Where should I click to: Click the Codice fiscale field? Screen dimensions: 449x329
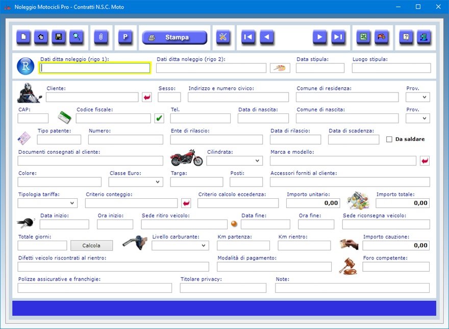[x=113, y=118]
